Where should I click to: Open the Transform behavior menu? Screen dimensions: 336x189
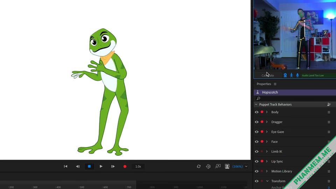click(329, 181)
